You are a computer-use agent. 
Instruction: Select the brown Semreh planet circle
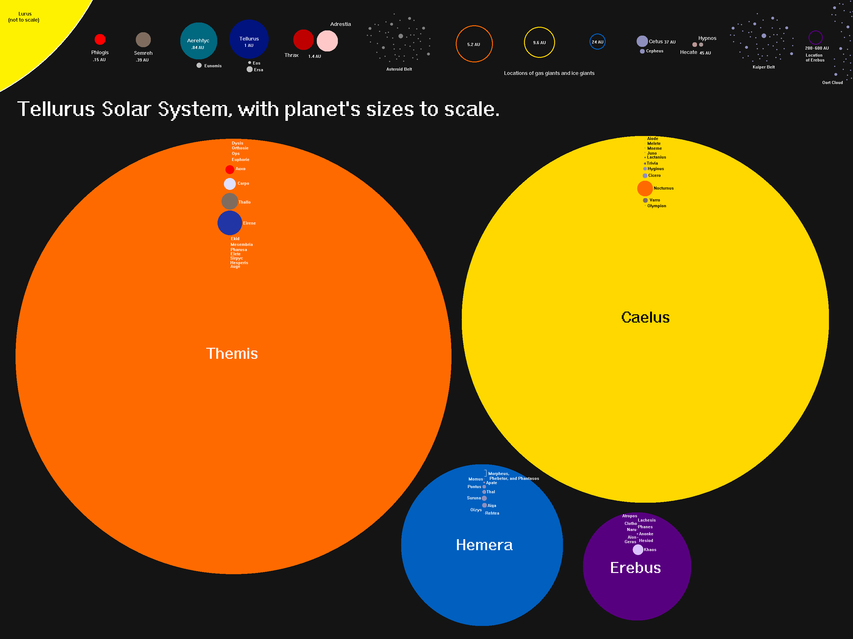[x=143, y=40]
